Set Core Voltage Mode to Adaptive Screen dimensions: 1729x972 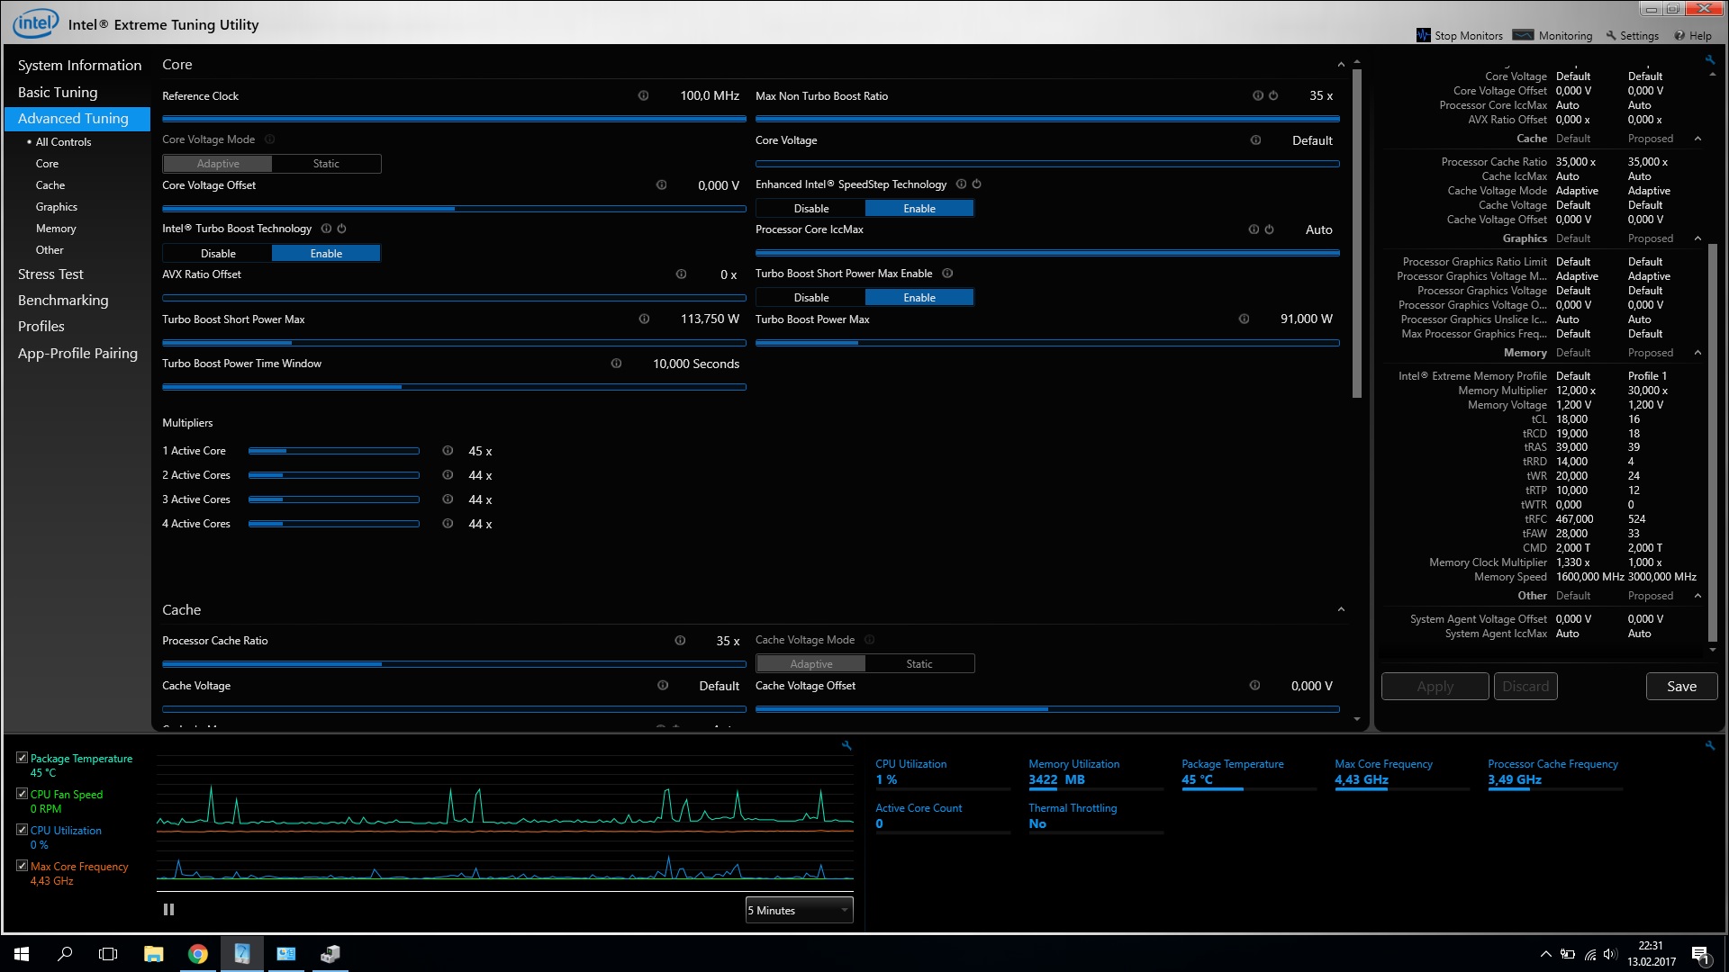[218, 163]
